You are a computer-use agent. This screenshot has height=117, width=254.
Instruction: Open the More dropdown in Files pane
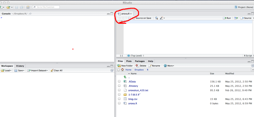click(169, 66)
